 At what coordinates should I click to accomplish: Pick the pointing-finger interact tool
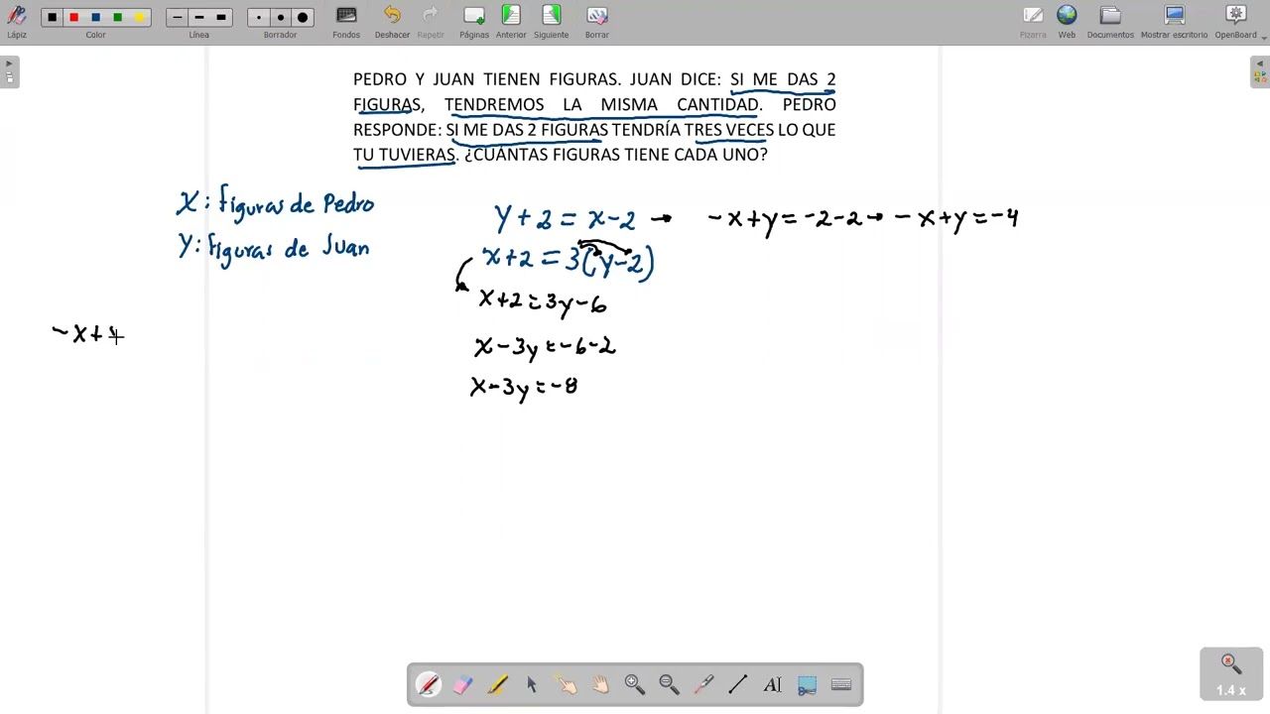tap(567, 684)
